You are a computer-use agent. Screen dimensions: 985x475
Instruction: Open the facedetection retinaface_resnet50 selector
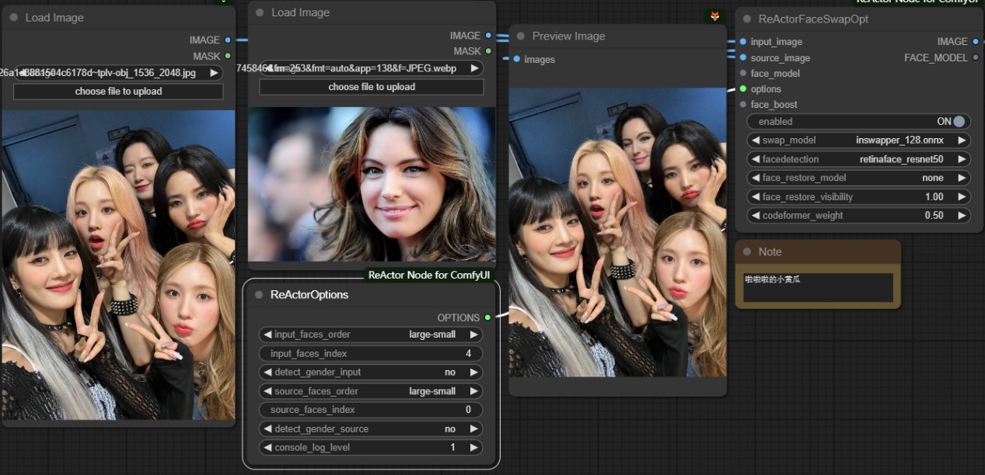(901, 159)
